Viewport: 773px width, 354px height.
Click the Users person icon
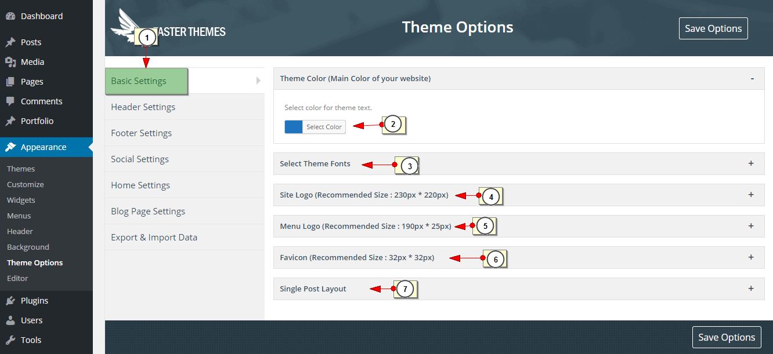pos(10,320)
